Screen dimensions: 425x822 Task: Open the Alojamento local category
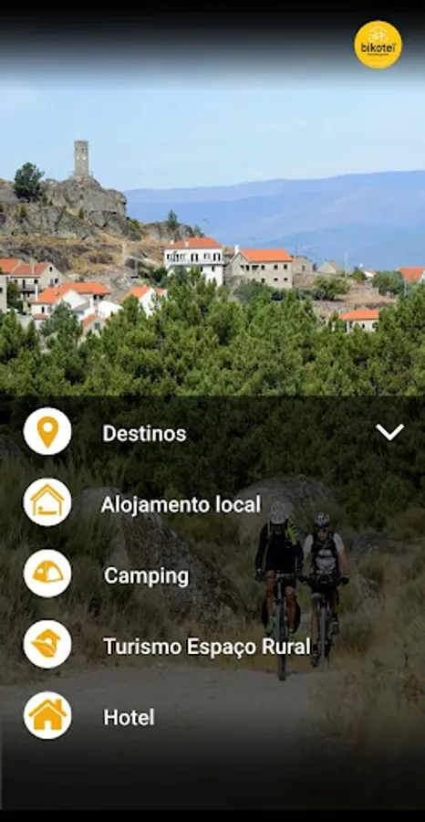(x=181, y=504)
